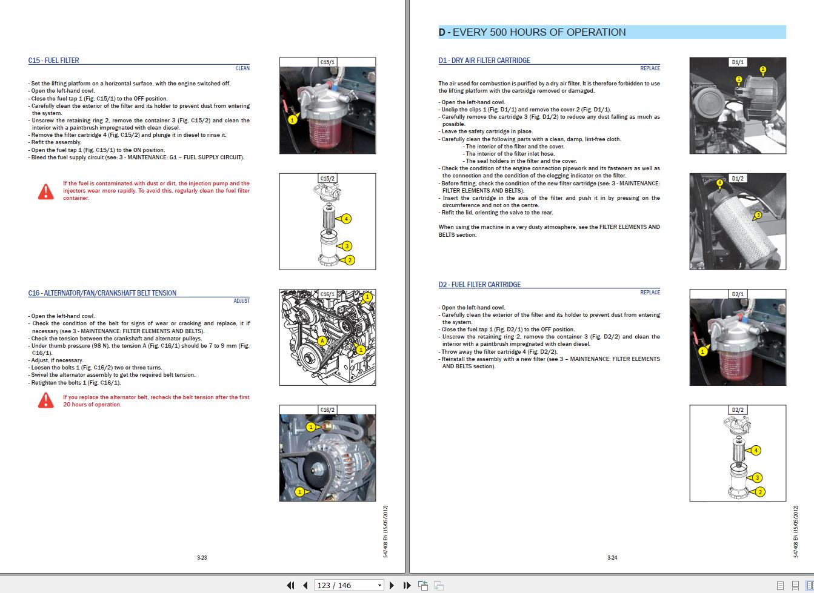Screen dimensions: 814x593
Task: Click the D2 - FUEL FILTER CARTRIDGE heading
Action: pyautogui.click(x=479, y=285)
